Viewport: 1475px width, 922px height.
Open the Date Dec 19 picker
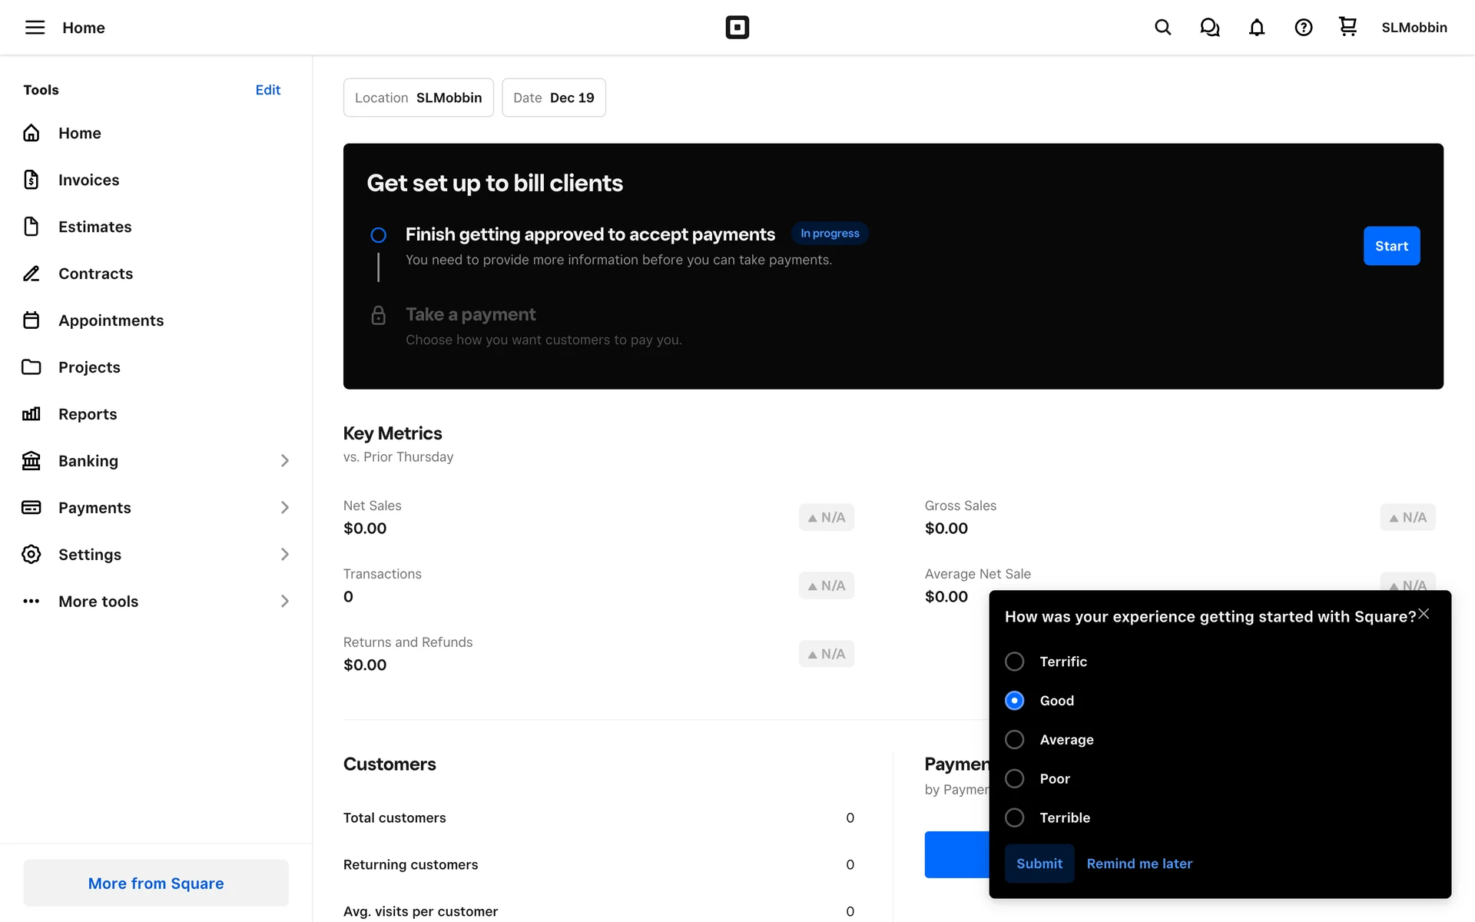click(x=553, y=98)
